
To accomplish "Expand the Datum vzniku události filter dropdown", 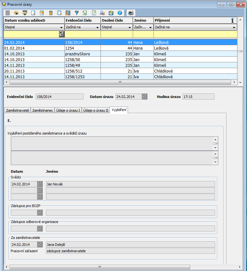I will click(x=61, y=27).
